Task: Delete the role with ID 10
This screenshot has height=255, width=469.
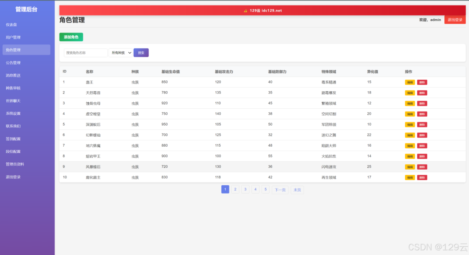Action: coord(422,177)
